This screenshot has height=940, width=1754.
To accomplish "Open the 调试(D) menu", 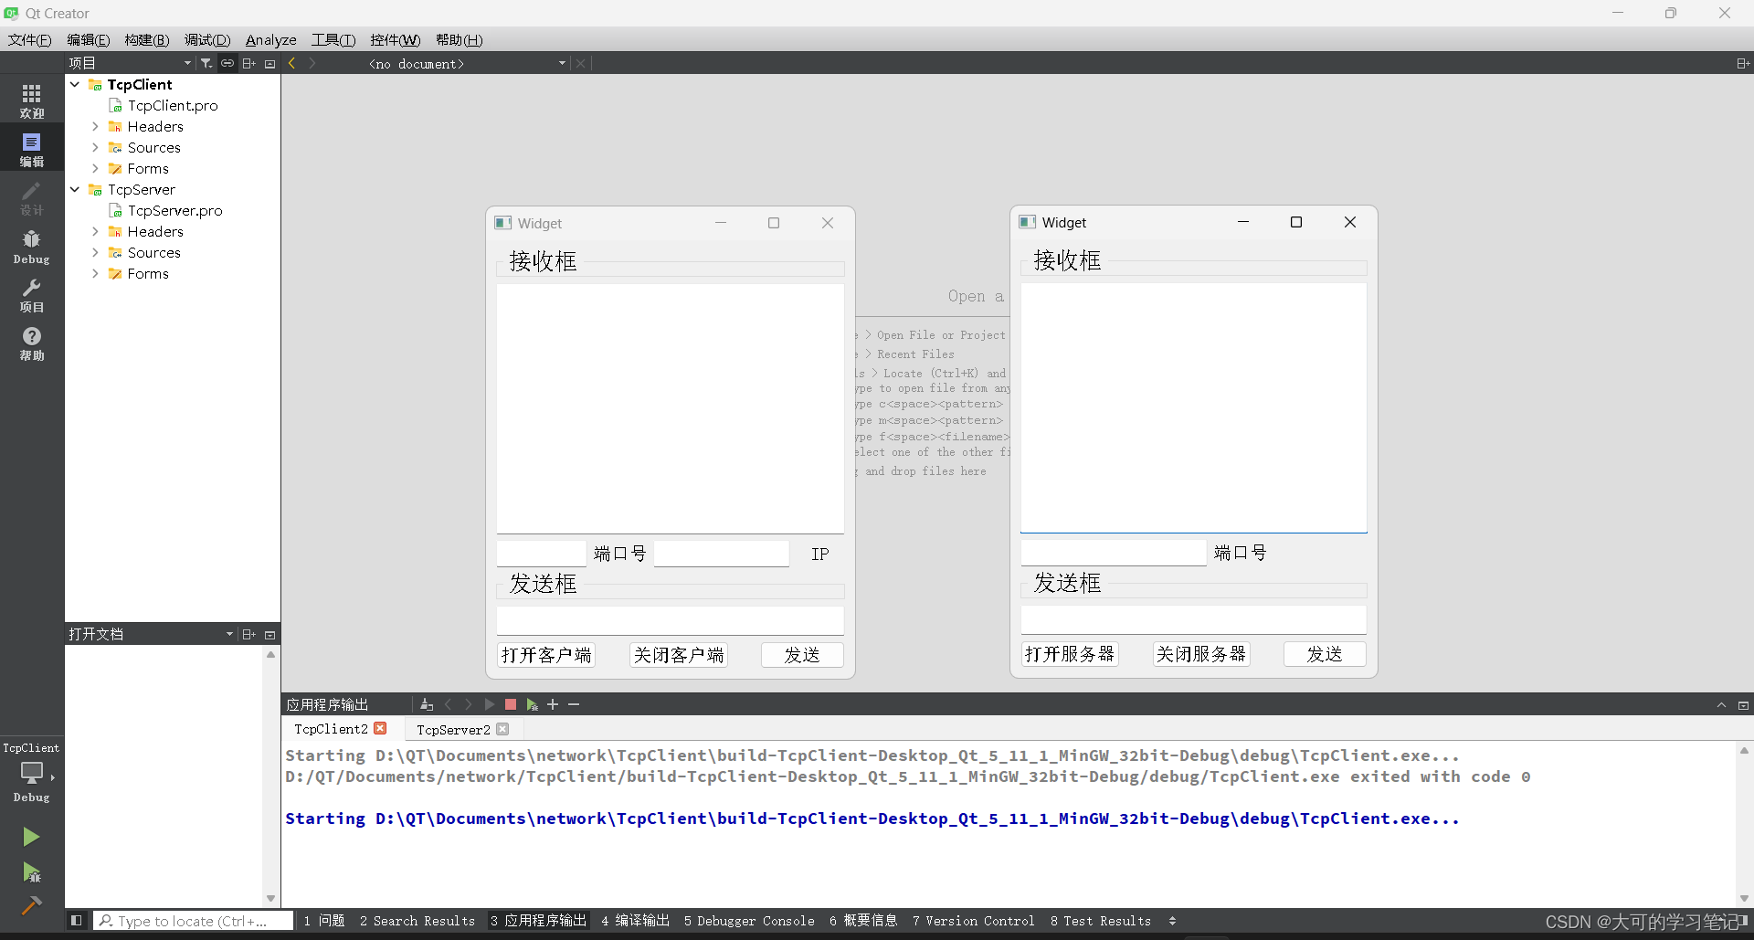I will (x=206, y=39).
